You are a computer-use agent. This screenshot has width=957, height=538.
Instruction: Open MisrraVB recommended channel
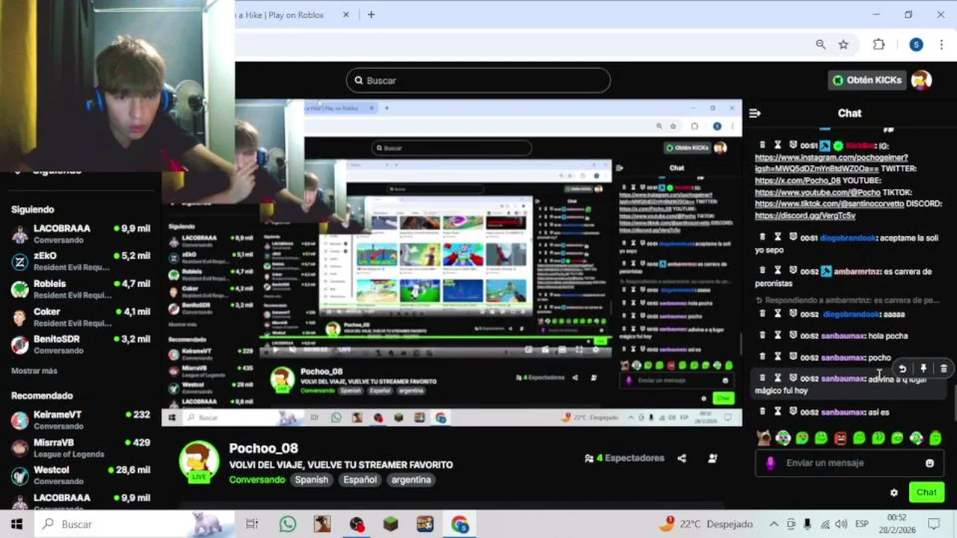pos(81,448)
